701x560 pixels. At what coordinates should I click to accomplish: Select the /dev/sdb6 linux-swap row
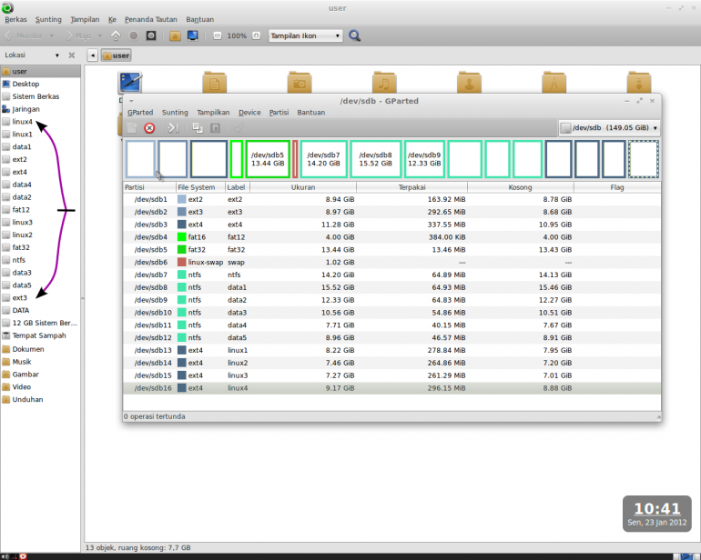pyautogui.click(x=392, y=262)
